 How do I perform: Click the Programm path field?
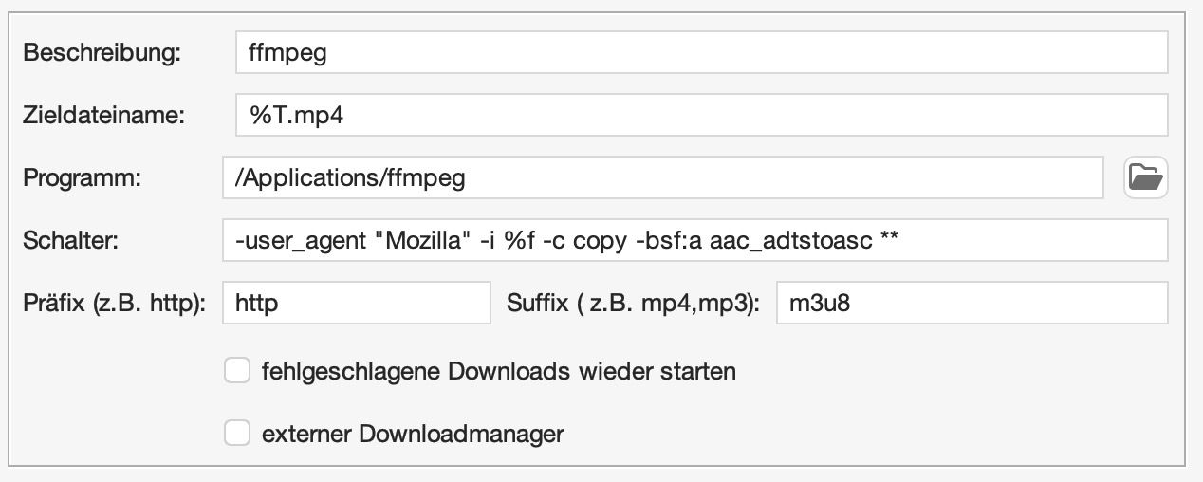[x=662, y=177]
